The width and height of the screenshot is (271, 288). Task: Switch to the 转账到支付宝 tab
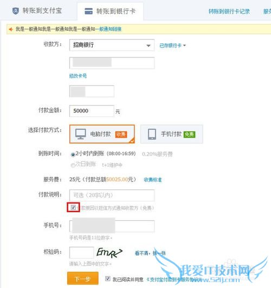tap(37, 11)
